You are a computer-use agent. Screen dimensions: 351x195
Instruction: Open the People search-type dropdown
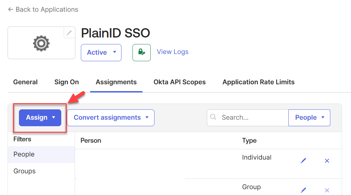pyautogui.click(x=309, y=118)
